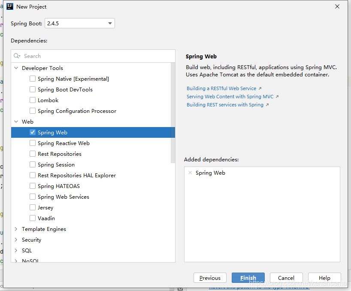Cancel the New Project wizard

point(286,278)
